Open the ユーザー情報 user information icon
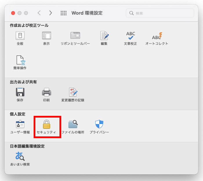Image resolution: width=203 pixels, height=181 pixels. point(20,124)
